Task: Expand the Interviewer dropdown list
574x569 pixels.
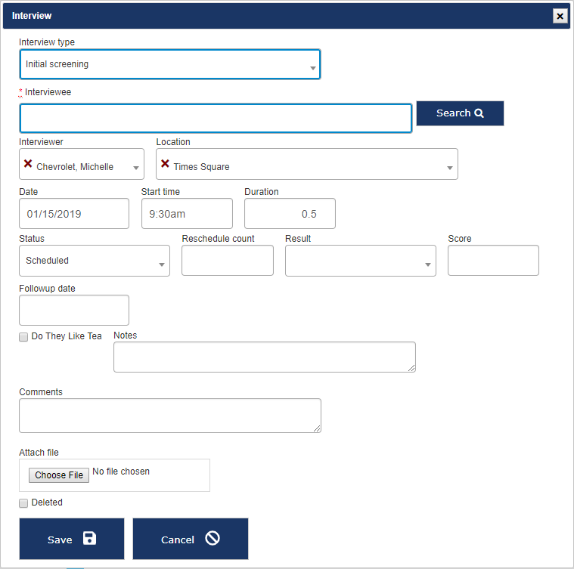Action: tap(136, 168)
